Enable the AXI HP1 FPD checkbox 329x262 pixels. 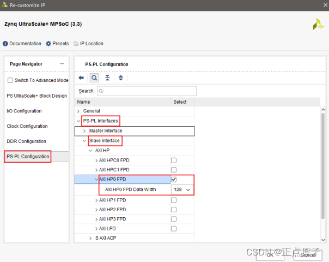click(x=174, y=200)
